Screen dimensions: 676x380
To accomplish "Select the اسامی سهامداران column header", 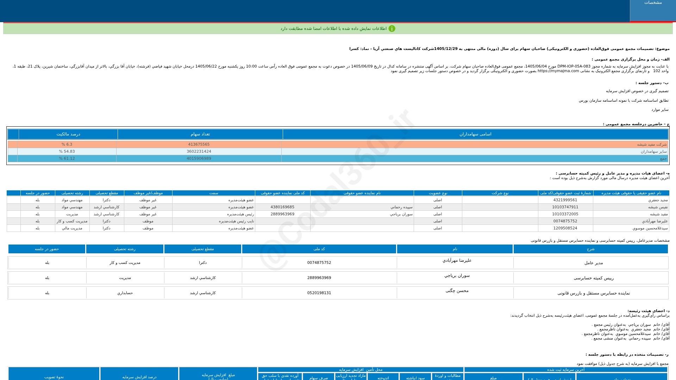I will point(475,134).
